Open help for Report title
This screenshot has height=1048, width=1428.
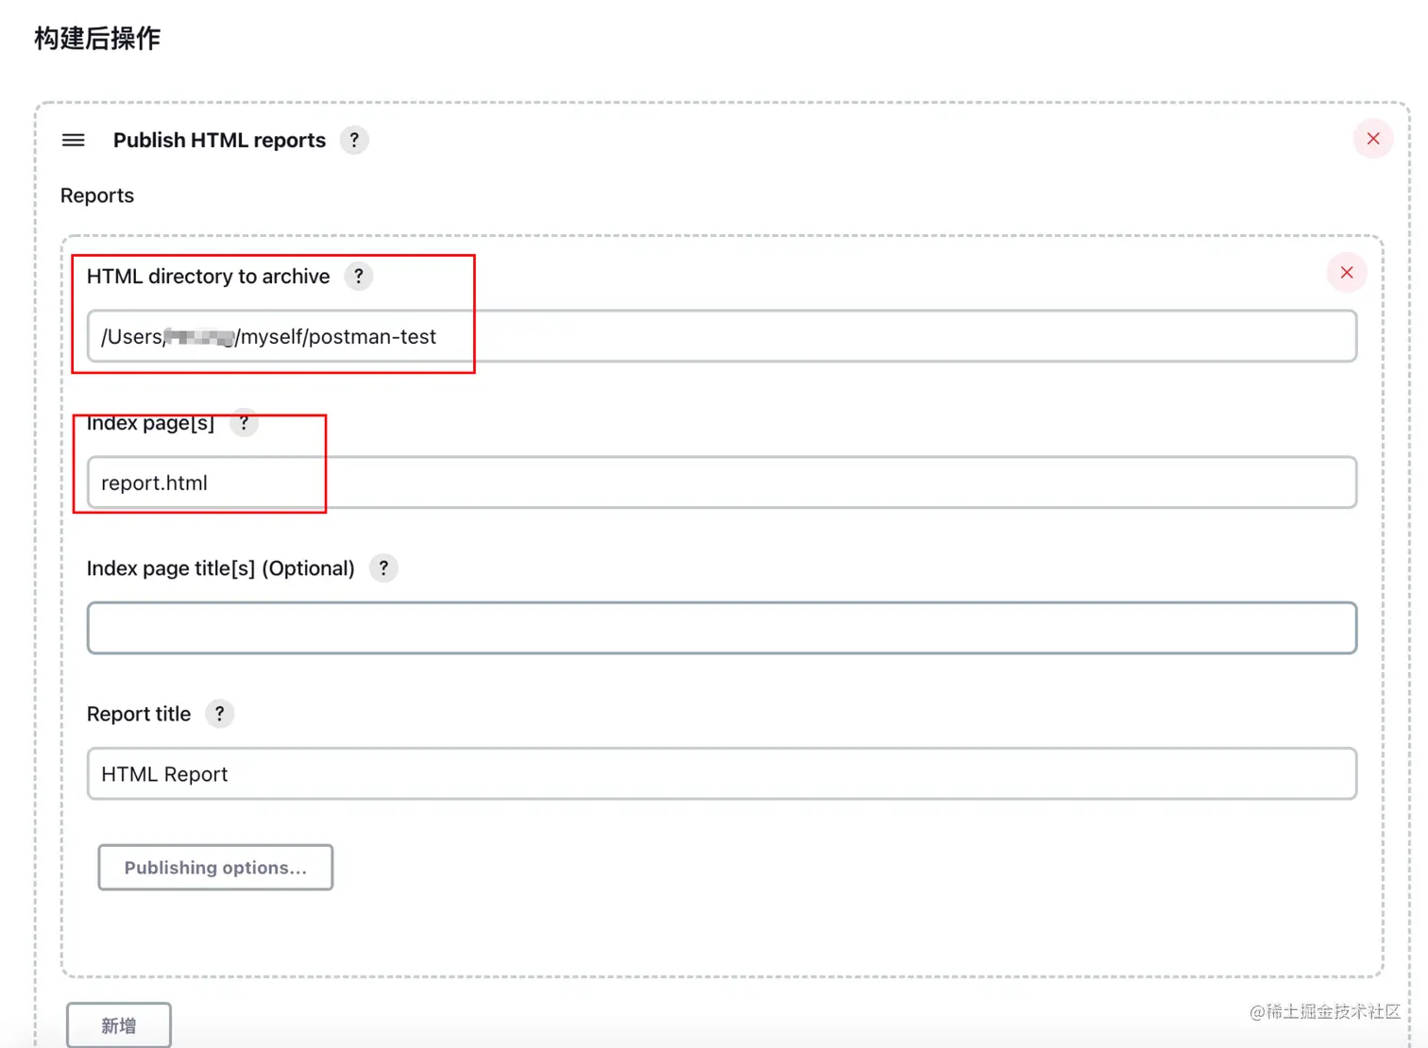coord(219,714)
